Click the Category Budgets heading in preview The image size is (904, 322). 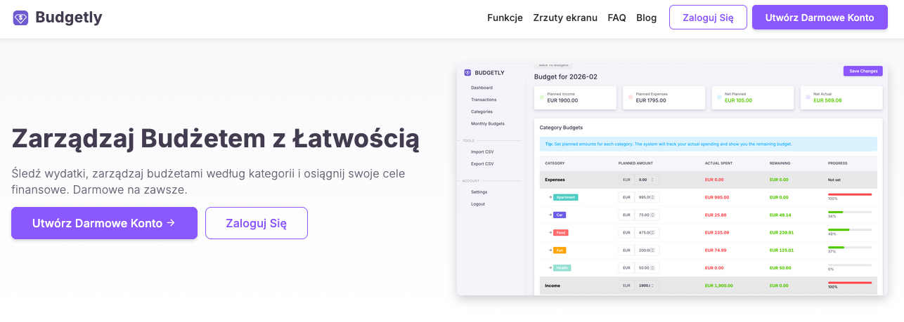(561, 128)
